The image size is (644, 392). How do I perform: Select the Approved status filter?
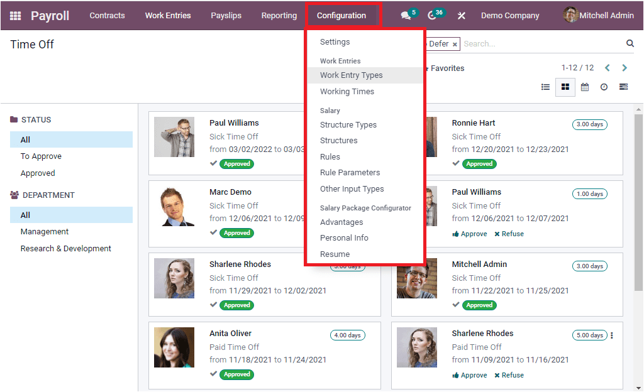coord(36,173)
